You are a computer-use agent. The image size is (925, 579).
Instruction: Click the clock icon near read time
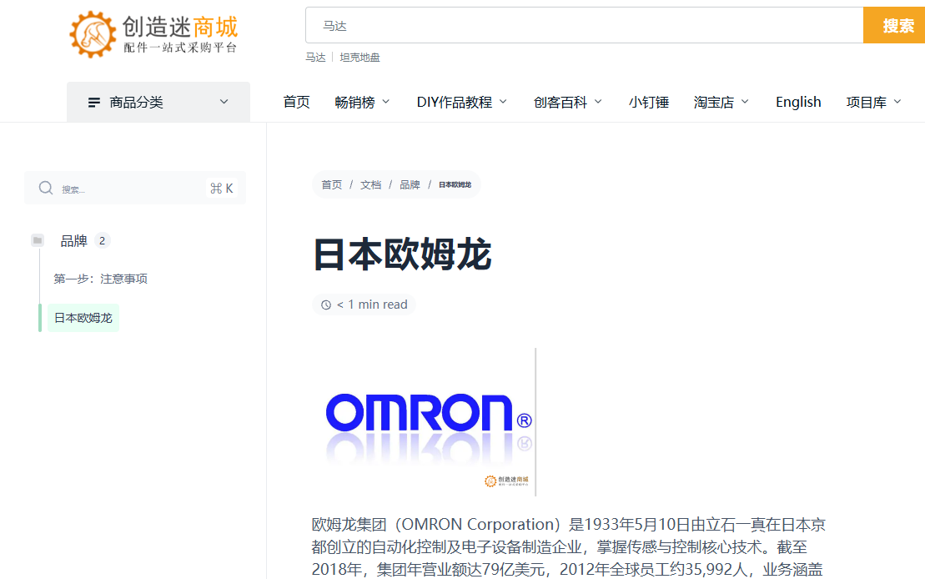(x=326, y=305)
